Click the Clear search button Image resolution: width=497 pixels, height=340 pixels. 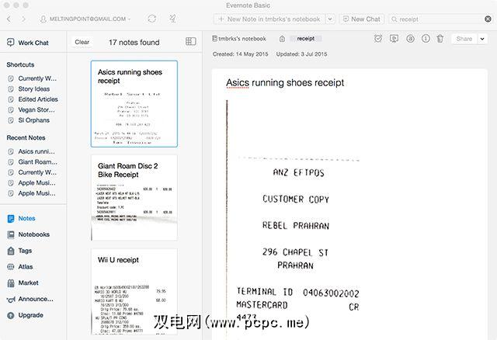[x=82, y=42]
